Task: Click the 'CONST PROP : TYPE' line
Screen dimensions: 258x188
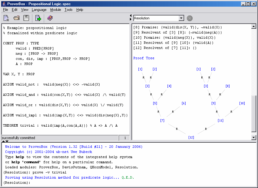Action: pyautogui.click(x=21, y=43)
